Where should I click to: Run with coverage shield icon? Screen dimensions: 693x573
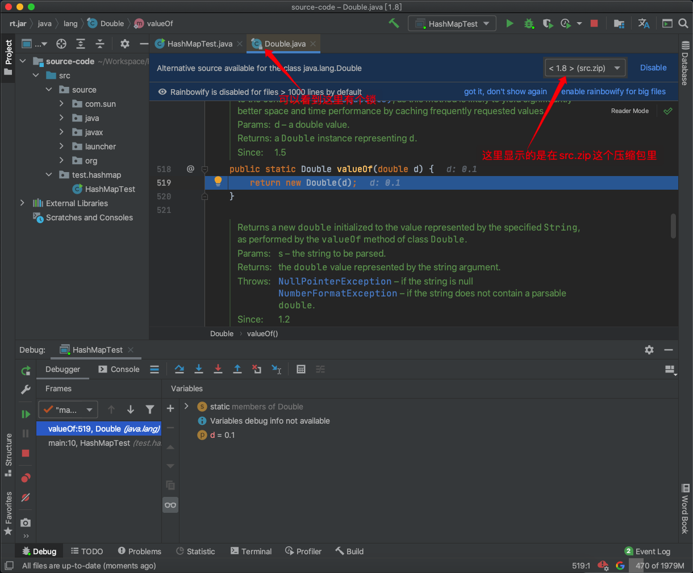click(548, 23)
